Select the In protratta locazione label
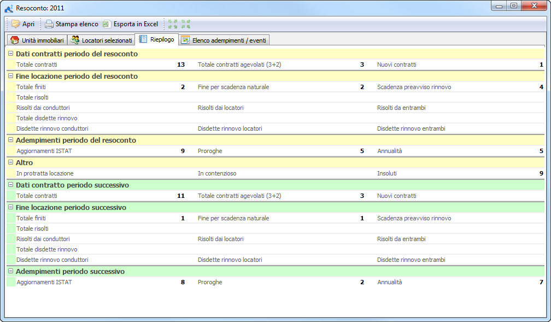The height and width of the screenshot is (322, 551). tap(45, 173)
